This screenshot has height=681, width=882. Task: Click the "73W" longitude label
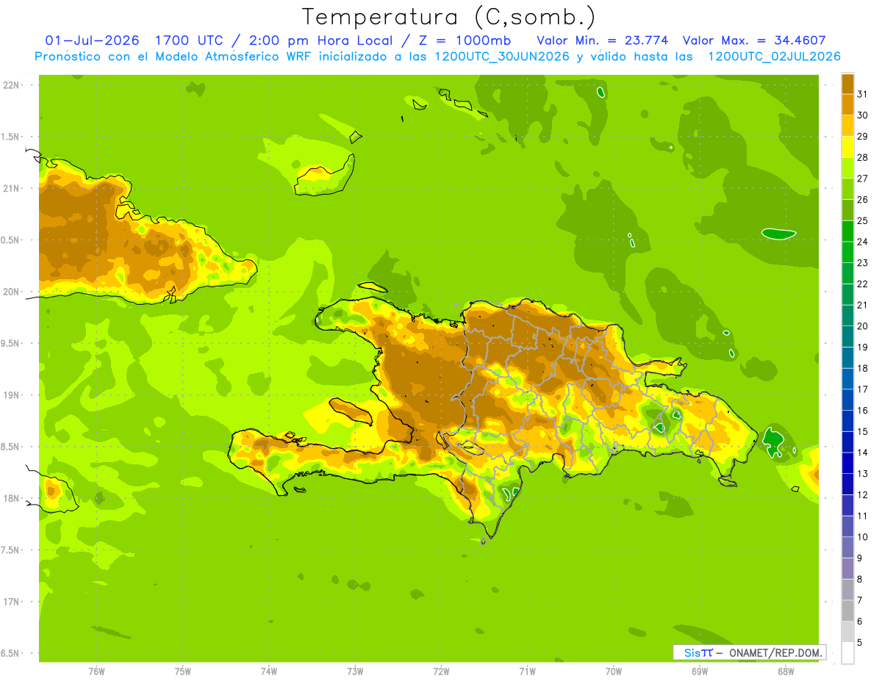coord(355,671)
